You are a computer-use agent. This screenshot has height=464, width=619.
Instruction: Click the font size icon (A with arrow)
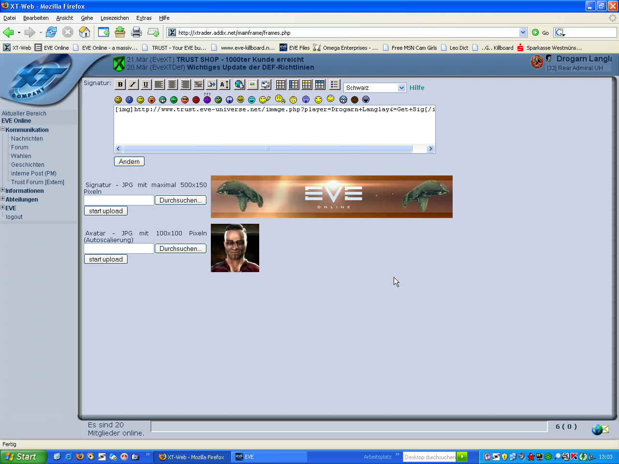coord(224,85)
